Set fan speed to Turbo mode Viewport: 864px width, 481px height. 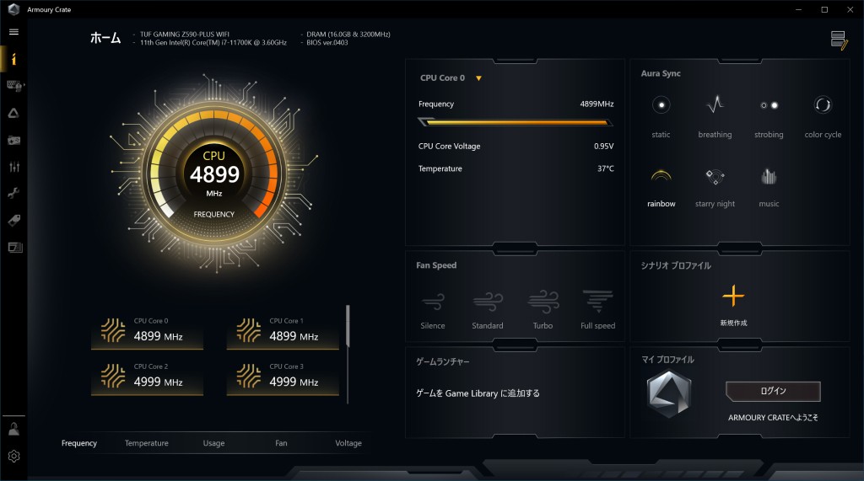pos(543,302)
